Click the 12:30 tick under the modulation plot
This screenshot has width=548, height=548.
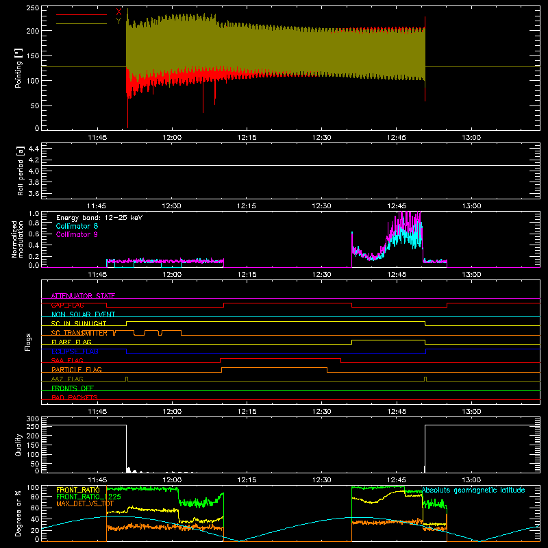322,275
